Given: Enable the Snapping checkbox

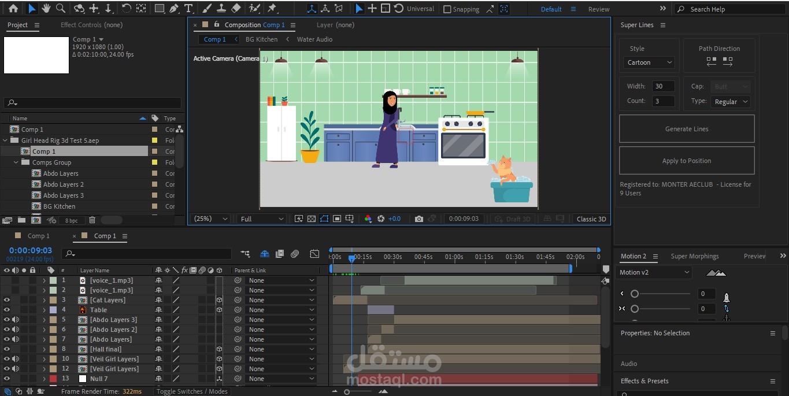Looking at the screenshot, I should (x=447, y=9).
